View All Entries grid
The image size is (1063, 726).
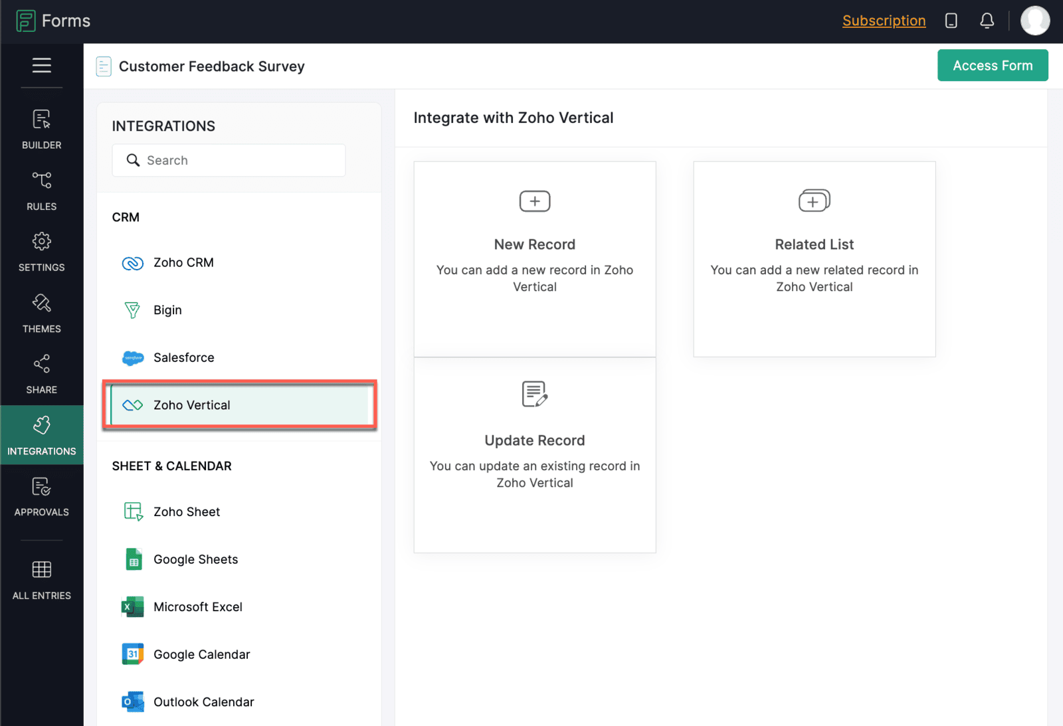(x=41, y=580)
